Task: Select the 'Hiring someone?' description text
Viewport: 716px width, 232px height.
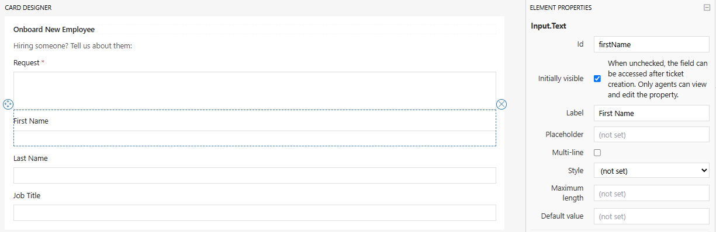Action: (73, 45)
